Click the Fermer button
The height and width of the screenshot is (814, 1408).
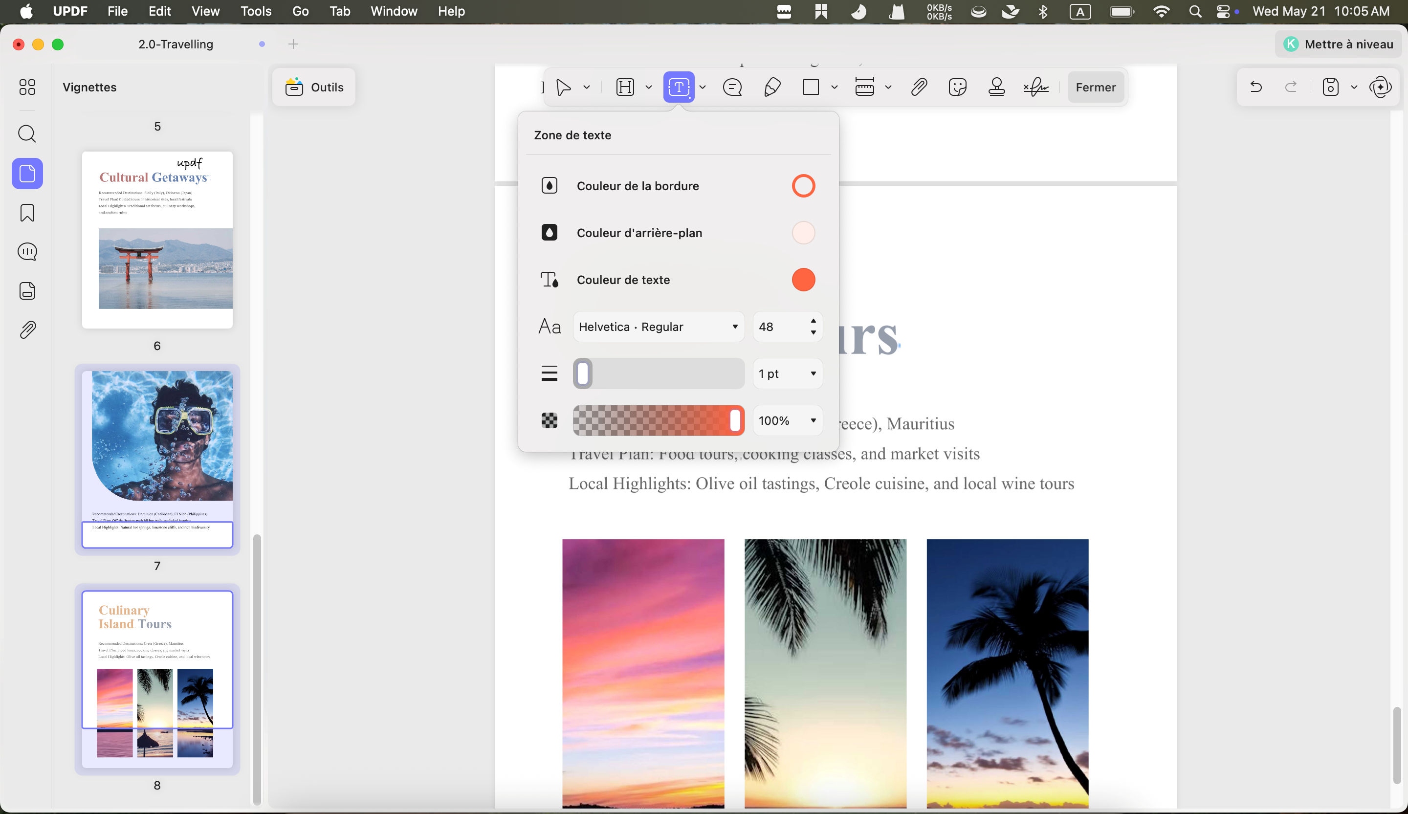(x=1095, y=87)
